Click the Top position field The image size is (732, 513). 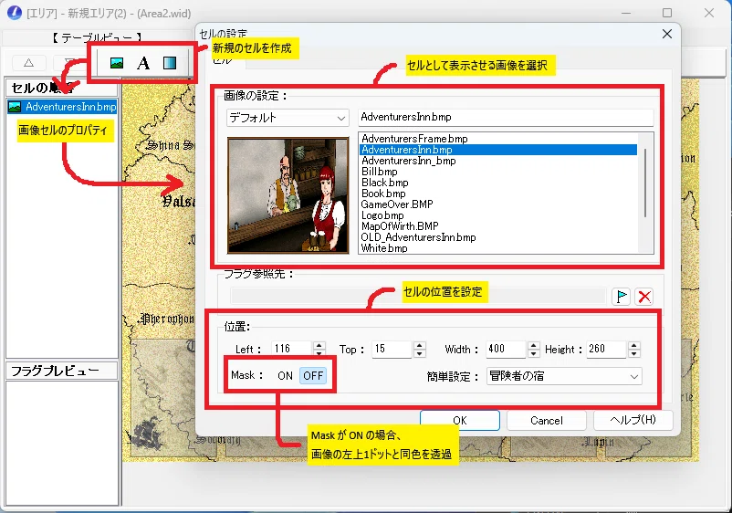coord(392,350)
